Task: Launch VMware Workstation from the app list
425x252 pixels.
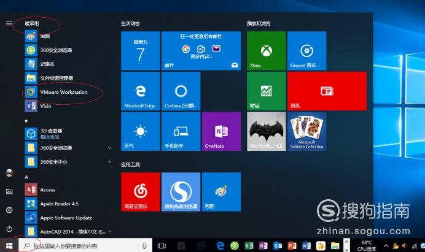Action: click(x=68, y=92)
